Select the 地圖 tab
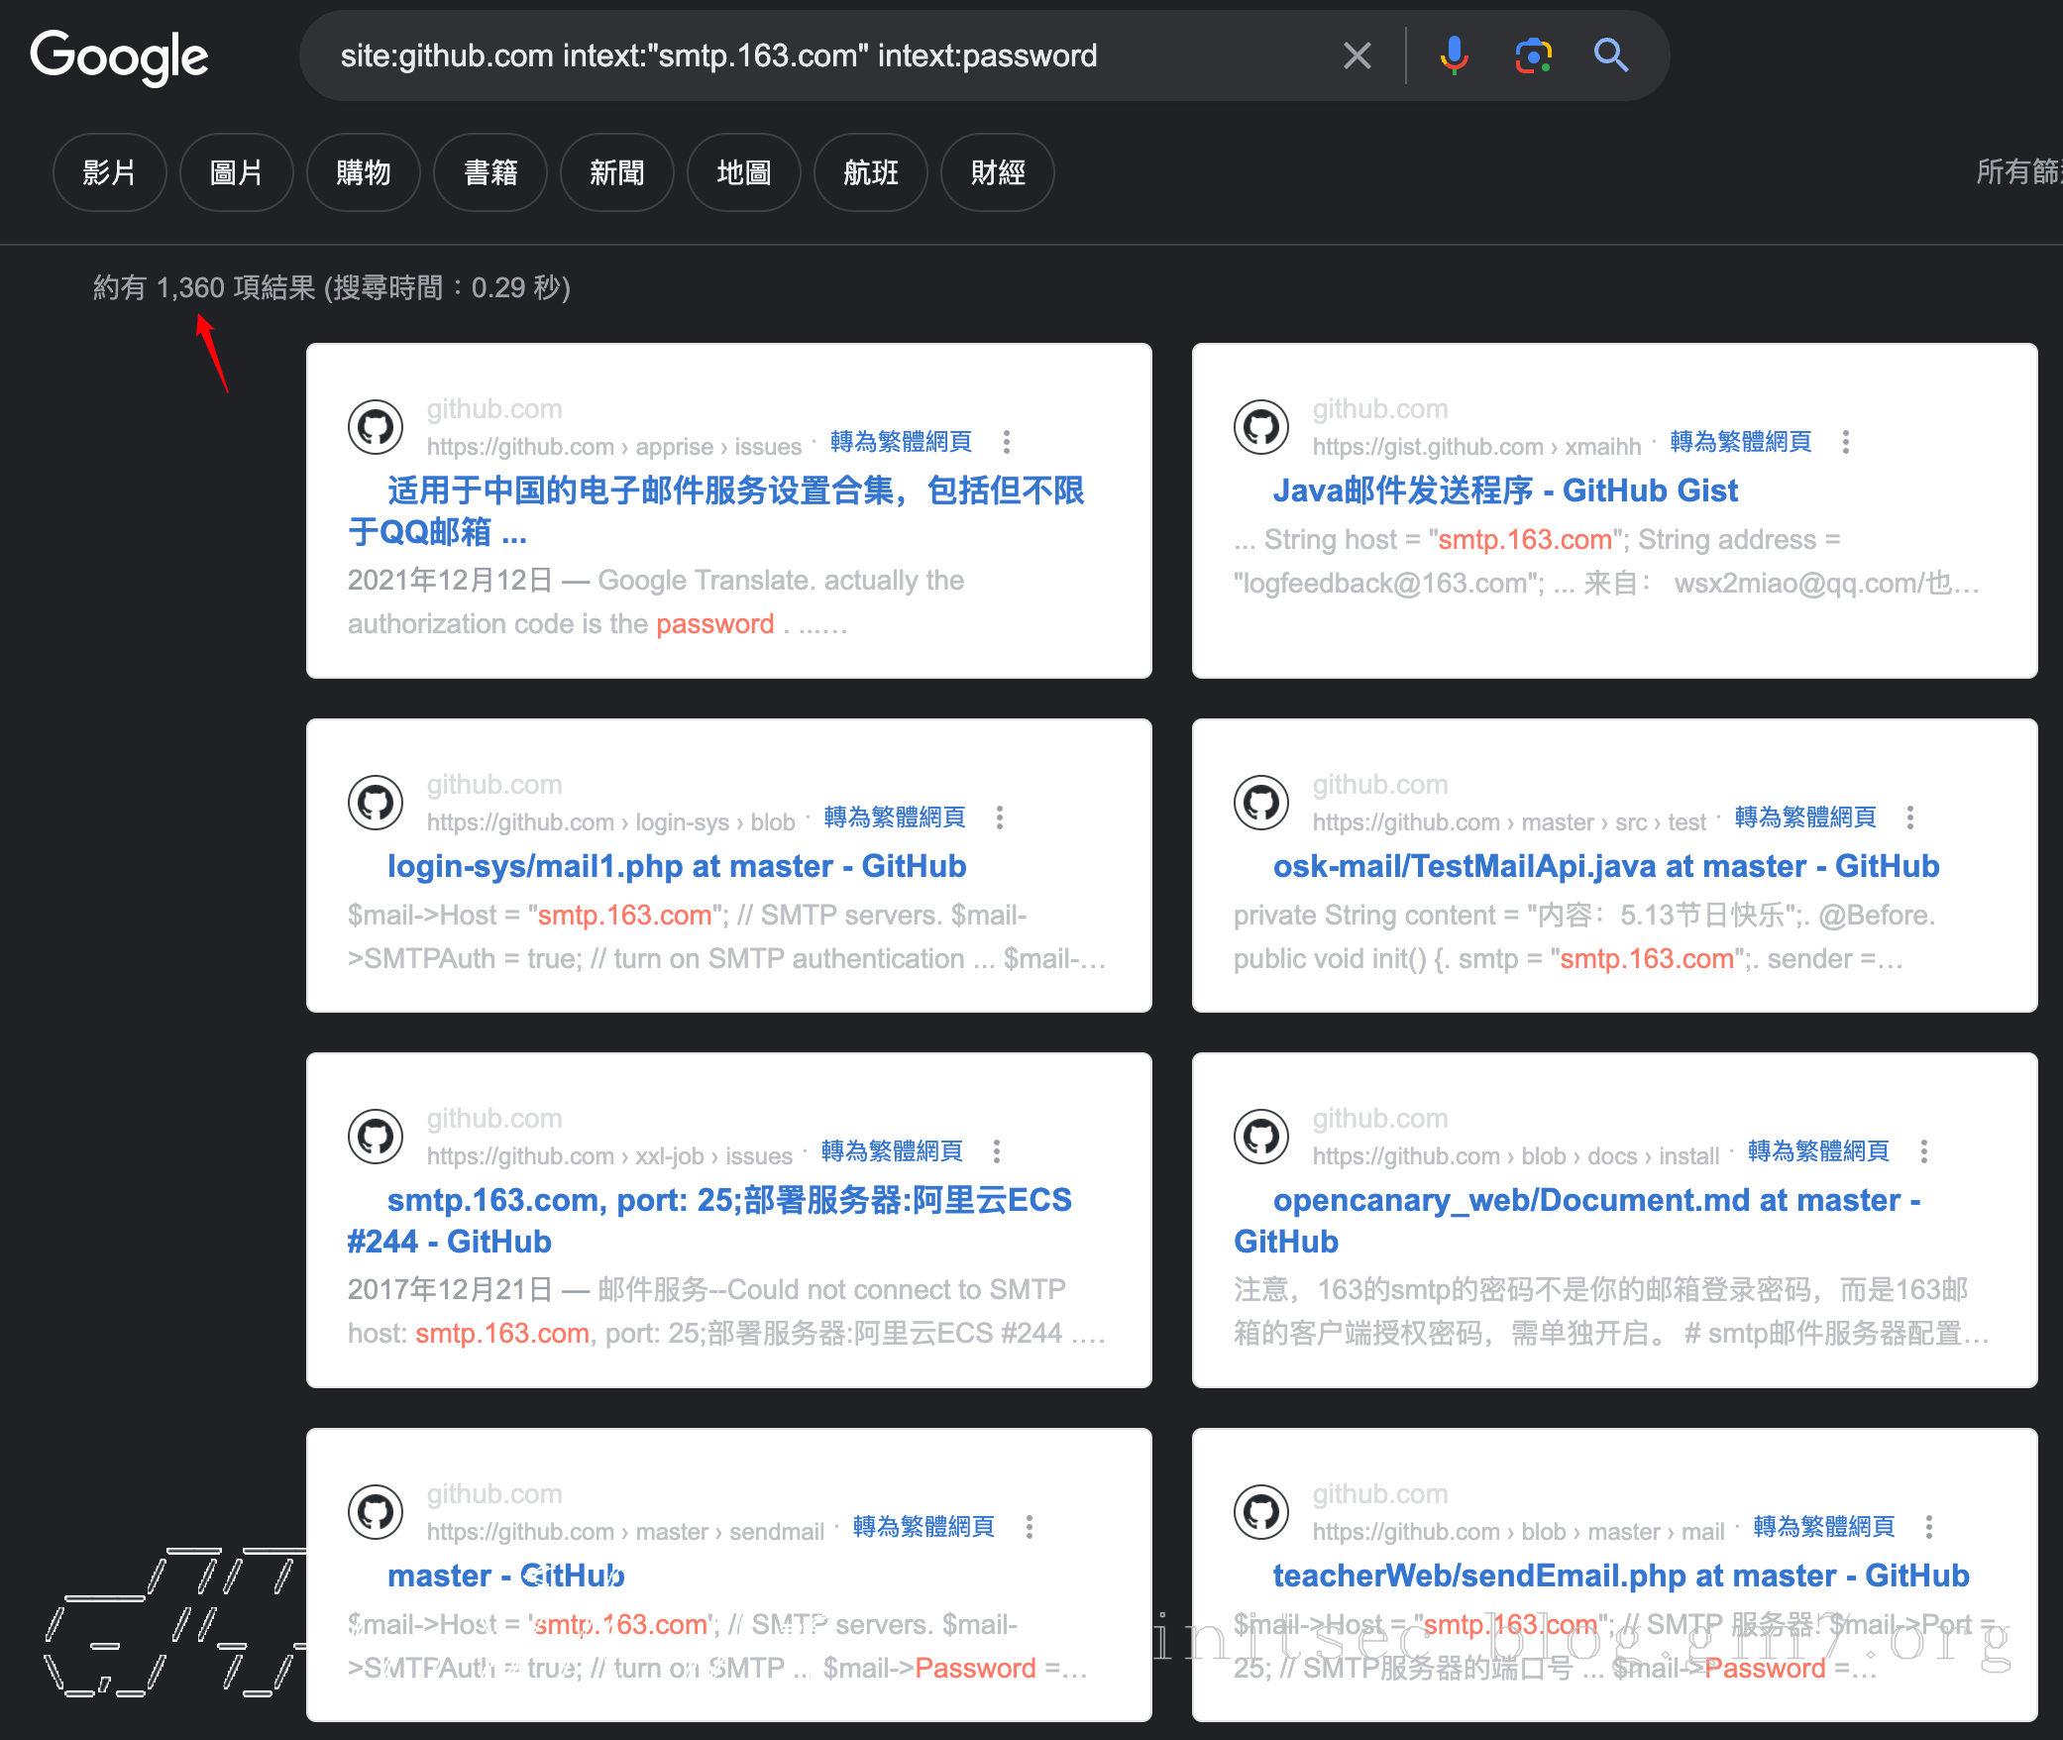Image resolution: width=2063 pixels, height=1740 pixels. tap(744, 172)
